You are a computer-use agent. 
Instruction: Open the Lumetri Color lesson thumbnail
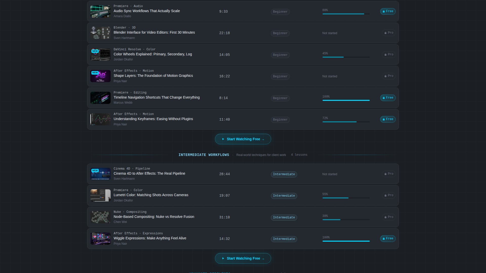pyautogui.click(x=100, y=195)
